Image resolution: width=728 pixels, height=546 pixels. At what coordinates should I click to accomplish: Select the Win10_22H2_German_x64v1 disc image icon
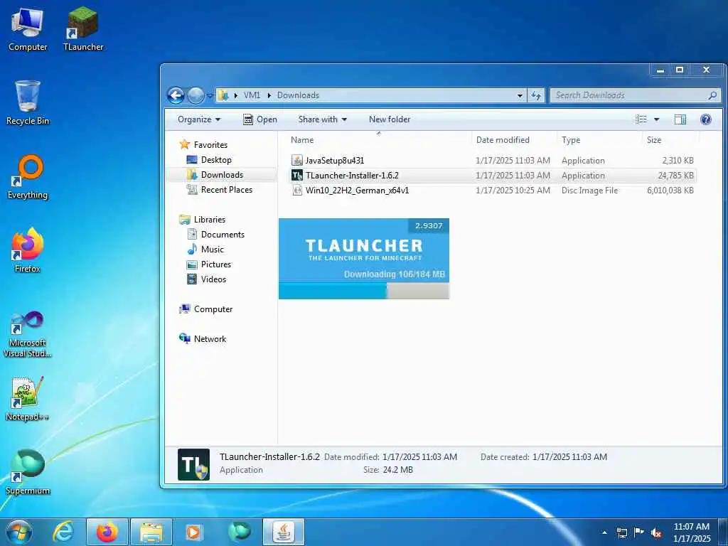[x=296, y=190]
